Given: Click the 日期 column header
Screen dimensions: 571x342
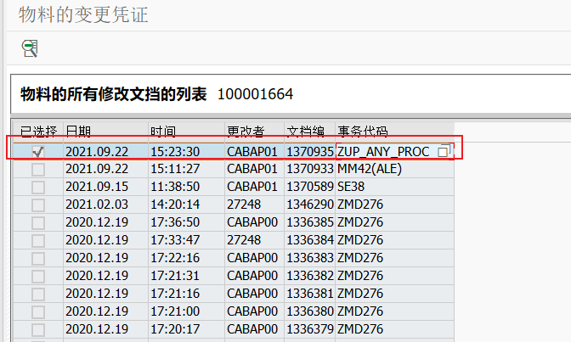Looking at the screenshot, I should pos(105,131).
